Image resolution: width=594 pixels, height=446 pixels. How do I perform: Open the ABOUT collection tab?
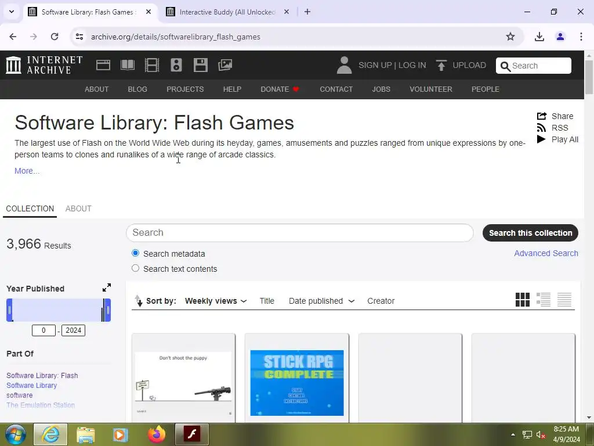[78, 208]
